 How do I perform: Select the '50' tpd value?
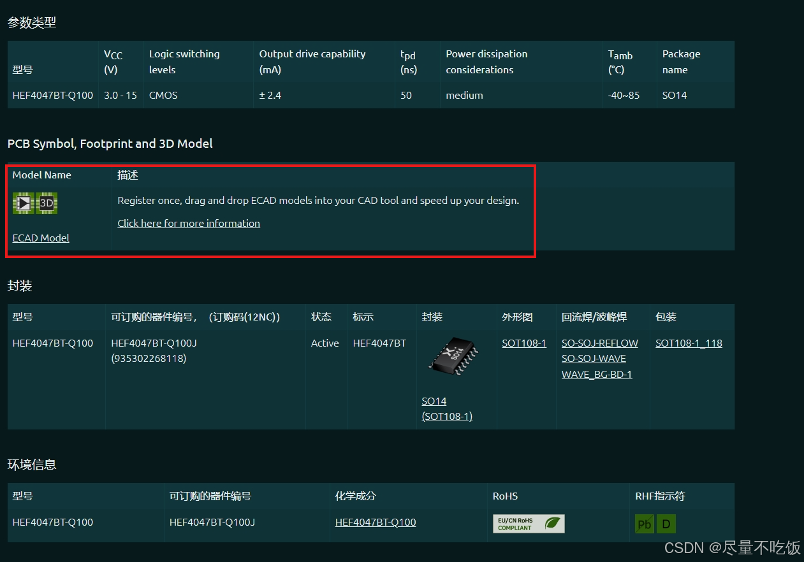coord(406,95)
